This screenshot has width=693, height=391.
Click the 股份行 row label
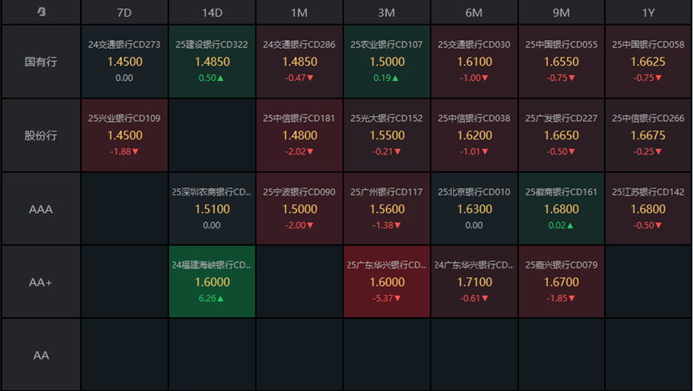41,135
